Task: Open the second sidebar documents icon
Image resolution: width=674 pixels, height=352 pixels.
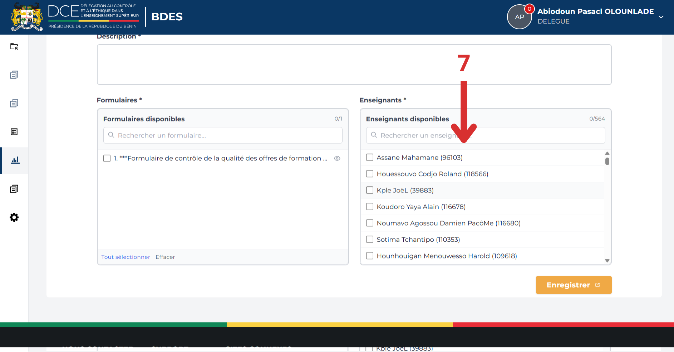Action: (14, 75)
